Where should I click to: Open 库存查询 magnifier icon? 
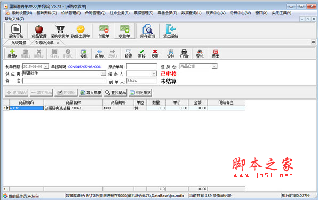[x=148, y=31]
